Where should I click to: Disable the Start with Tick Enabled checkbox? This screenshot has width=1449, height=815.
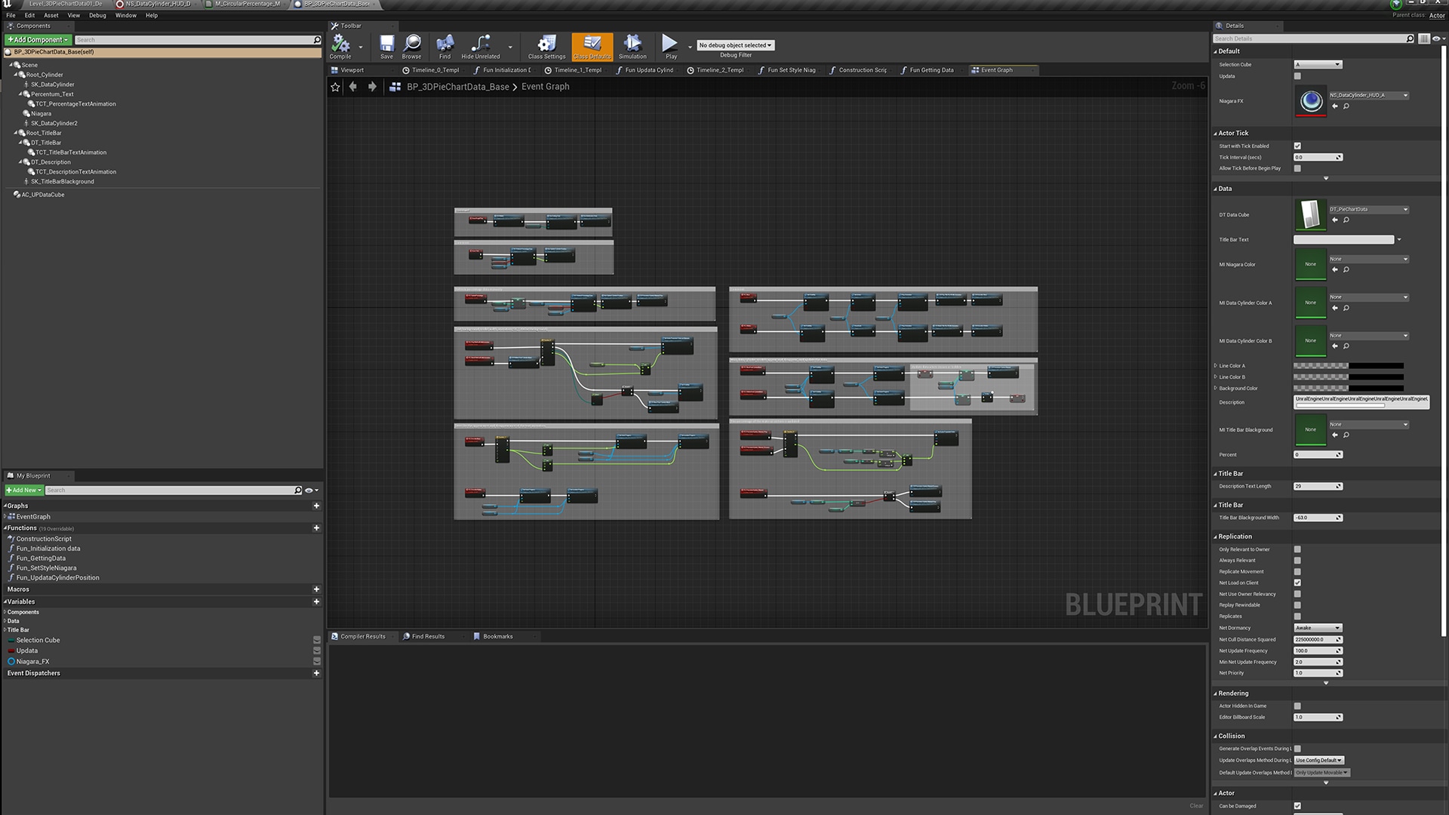[x=1297, y=146]
